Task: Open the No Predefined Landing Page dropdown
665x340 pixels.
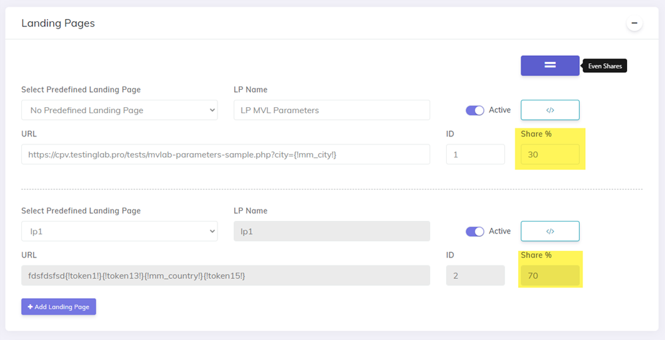Action: (119, 110)
